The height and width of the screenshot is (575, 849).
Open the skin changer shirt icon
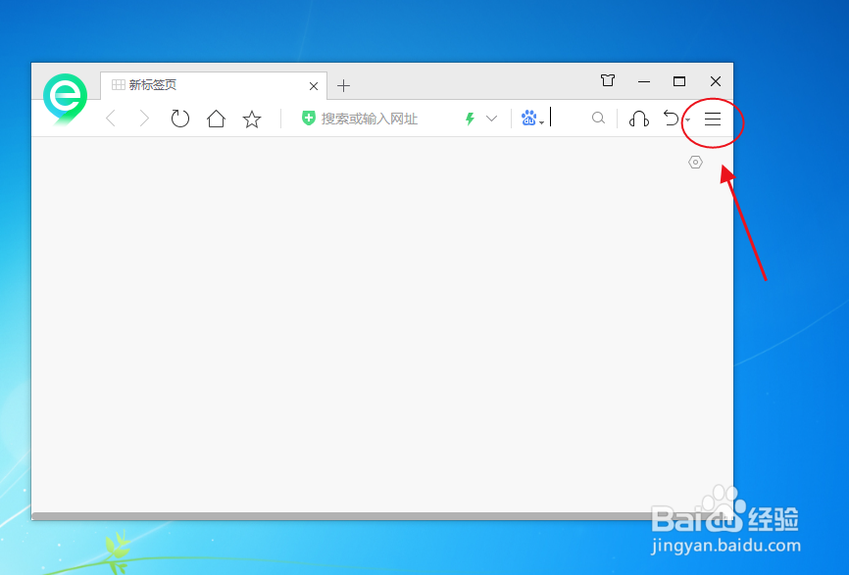click(x=608, y=80)
